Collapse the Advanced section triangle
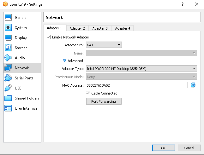Screen dimensions: 204x155 click(65, 60)
